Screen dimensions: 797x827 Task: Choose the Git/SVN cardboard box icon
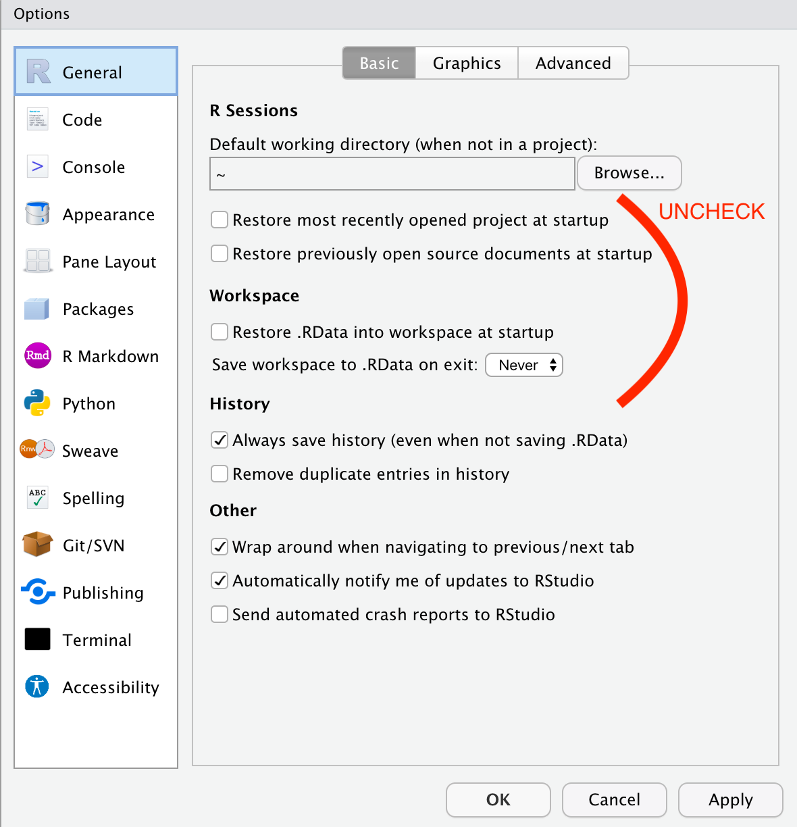[37, 544]
